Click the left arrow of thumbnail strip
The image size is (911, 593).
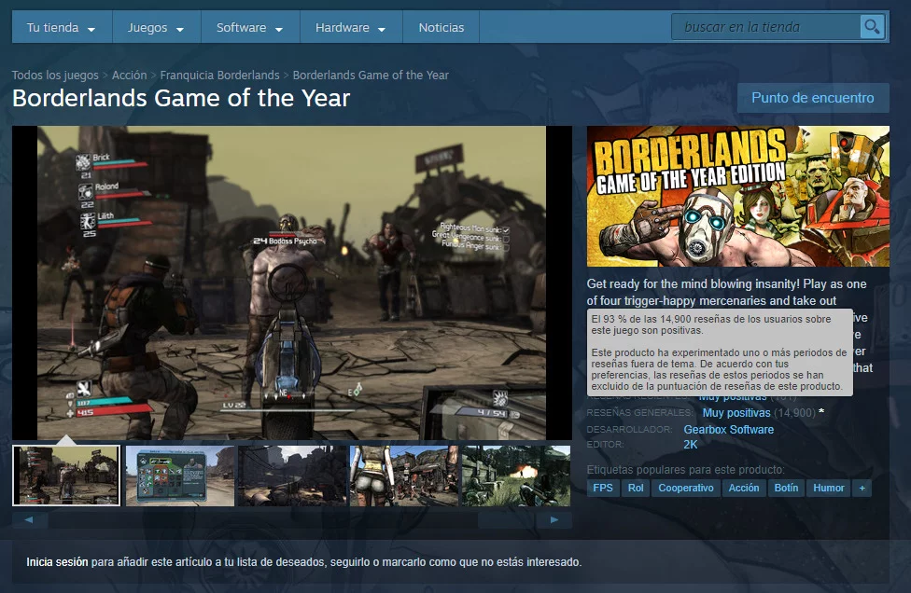[29, 520]
